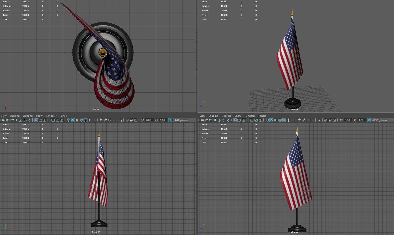Toggle Resolution Gate in front view toolbar
394x235 pixels.
pyautogui.click(x=44, y=120)
